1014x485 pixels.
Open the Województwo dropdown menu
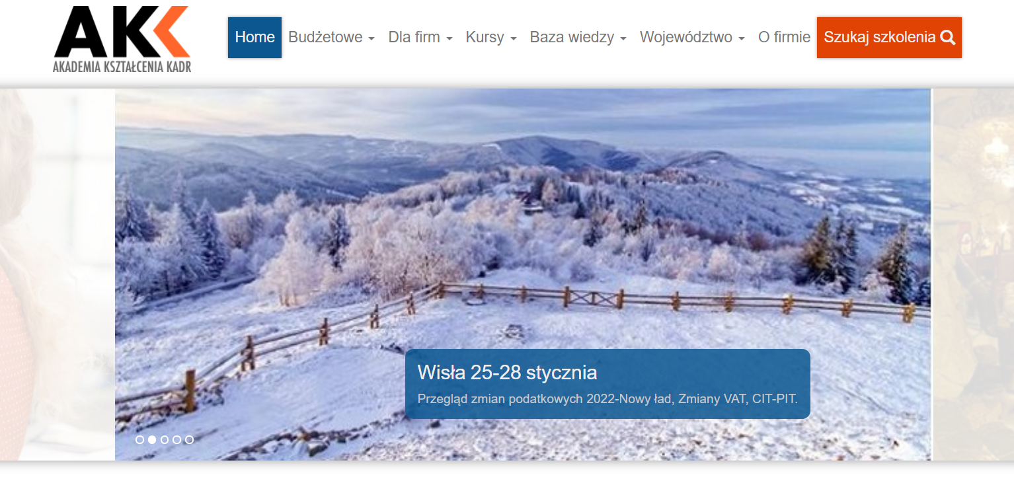tap(692, 38)
